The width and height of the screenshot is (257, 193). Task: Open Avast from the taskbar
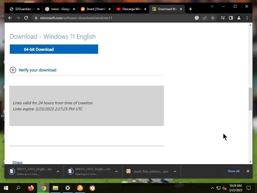pos(80,188)
